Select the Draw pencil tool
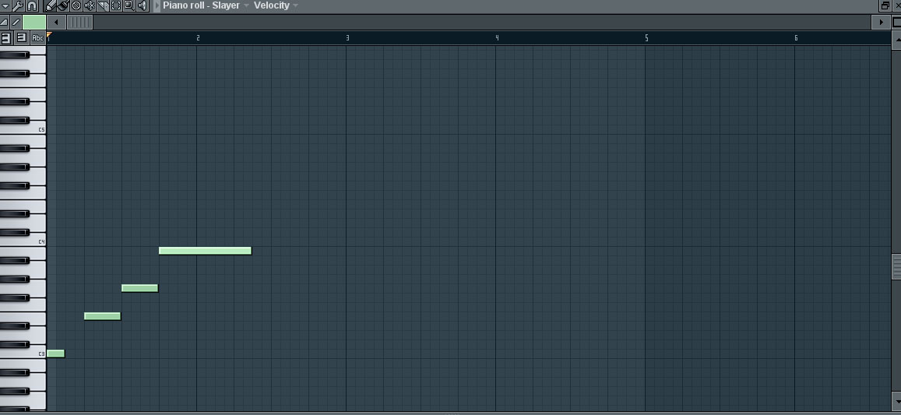The width and height of the screenshot is (901, 415). 50,5
